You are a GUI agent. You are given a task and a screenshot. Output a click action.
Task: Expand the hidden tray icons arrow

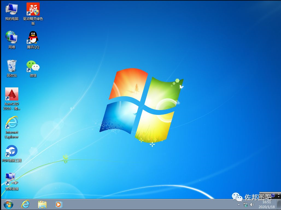coord(239,205)
